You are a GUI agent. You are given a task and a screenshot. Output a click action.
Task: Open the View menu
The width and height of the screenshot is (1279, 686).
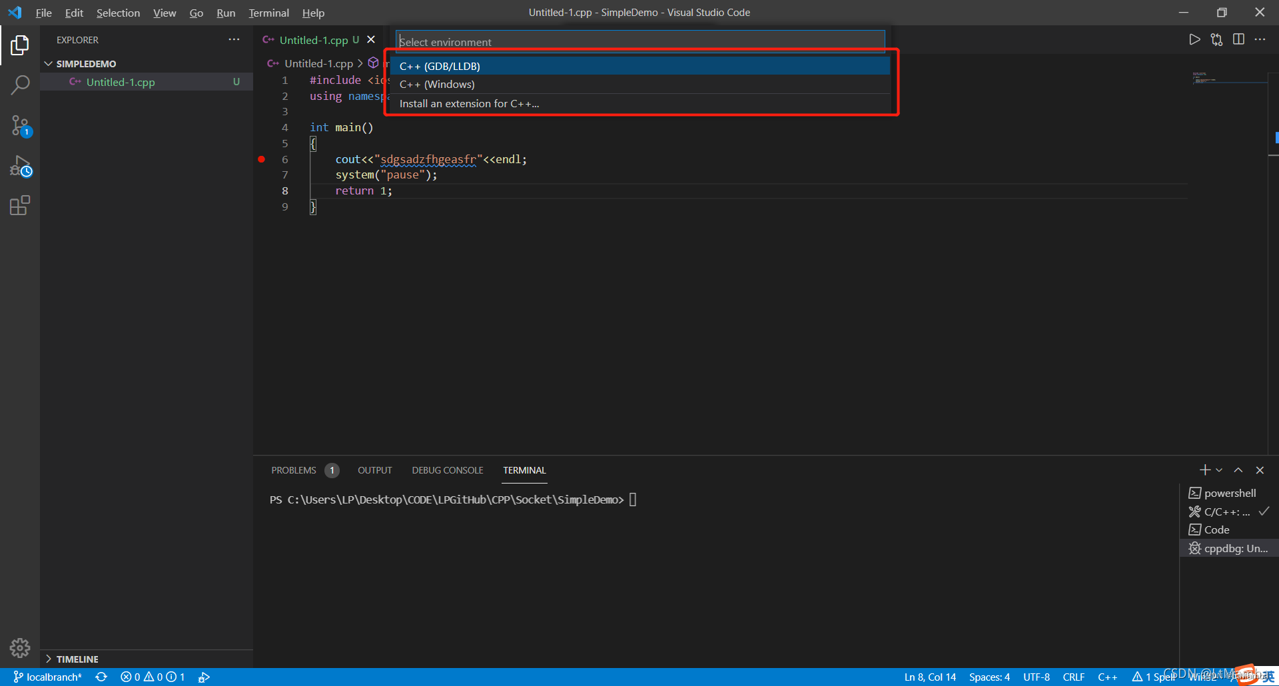(165, 13)
